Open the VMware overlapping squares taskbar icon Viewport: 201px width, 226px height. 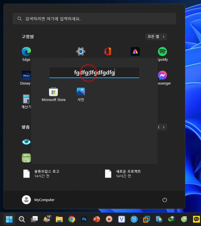pos(147,219)
